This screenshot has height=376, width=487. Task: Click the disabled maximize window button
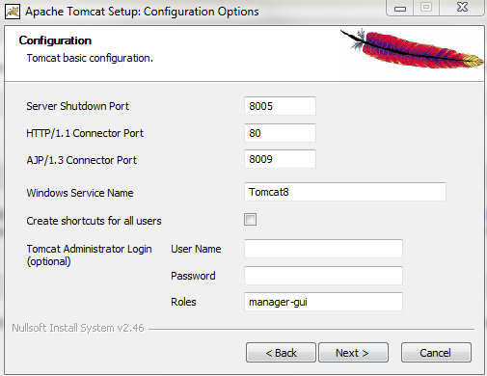[426, 8]
